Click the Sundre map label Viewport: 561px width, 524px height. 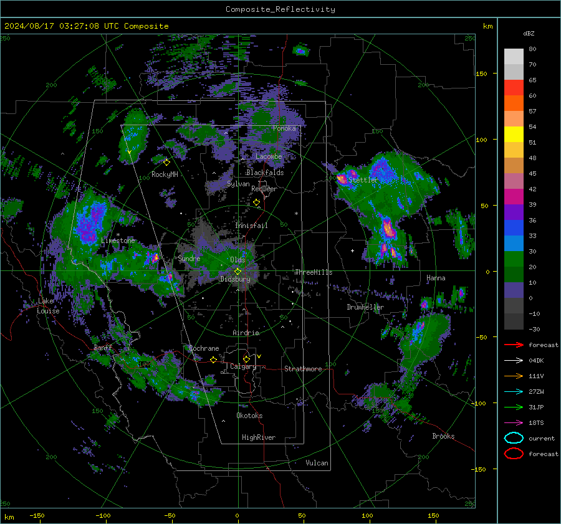pyautogui.click(x=189, y=258)
